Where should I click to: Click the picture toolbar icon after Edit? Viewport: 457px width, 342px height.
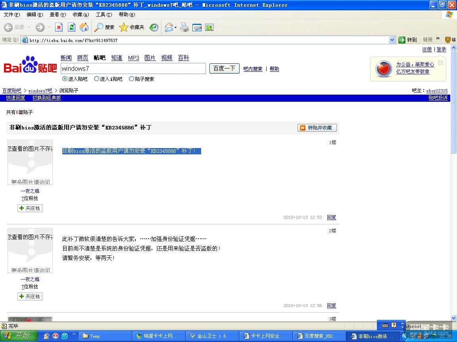pos(209,27)
